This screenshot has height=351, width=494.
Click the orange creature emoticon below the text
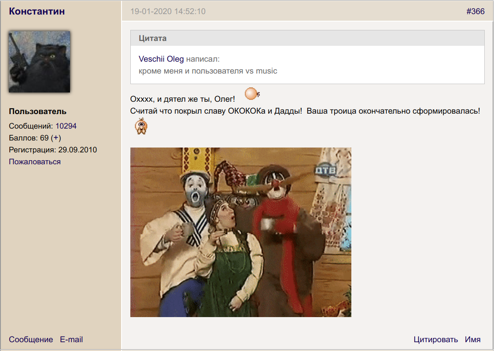coord(141,126)
